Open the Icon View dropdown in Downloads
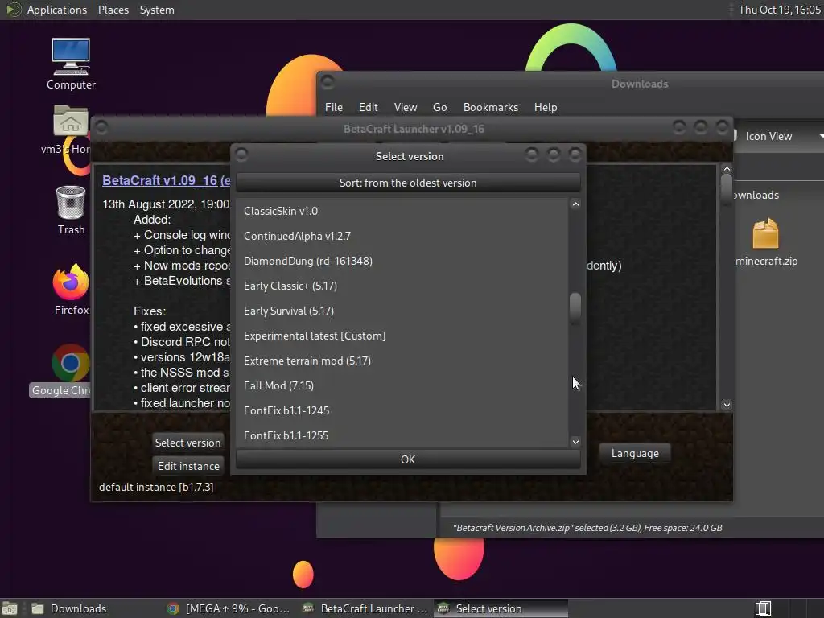This screenshot has width=824, height=618. pyautogui.click(x=779, y=136)
